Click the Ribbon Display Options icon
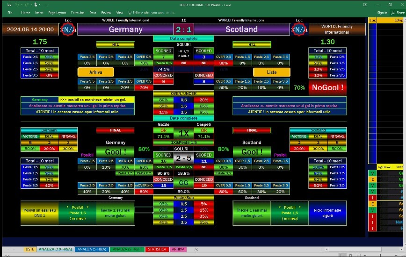 point(365,5)
